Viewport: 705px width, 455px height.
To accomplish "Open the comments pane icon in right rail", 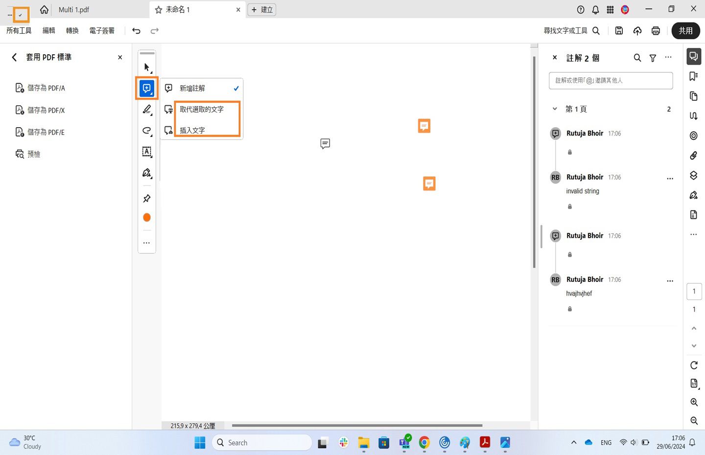I will (694, 56).
